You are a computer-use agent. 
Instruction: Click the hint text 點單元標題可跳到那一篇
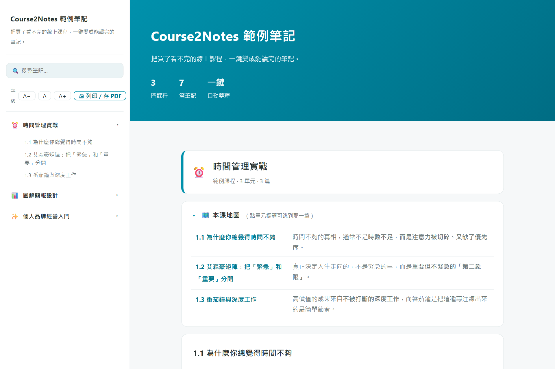[280, 216]
